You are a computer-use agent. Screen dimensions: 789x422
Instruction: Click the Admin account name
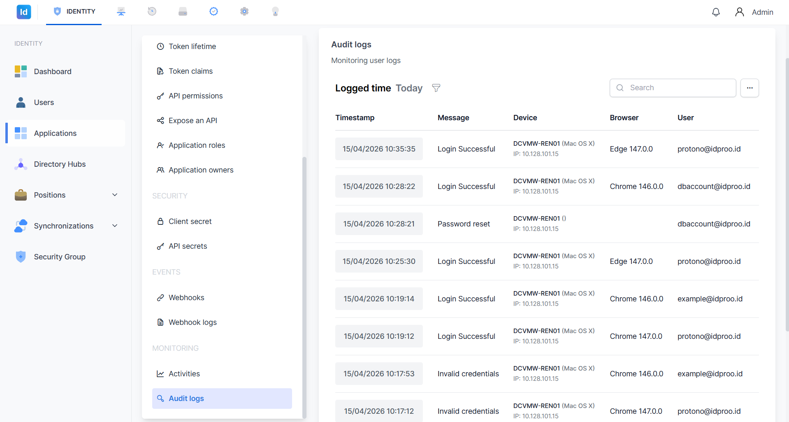coord(762,12)
